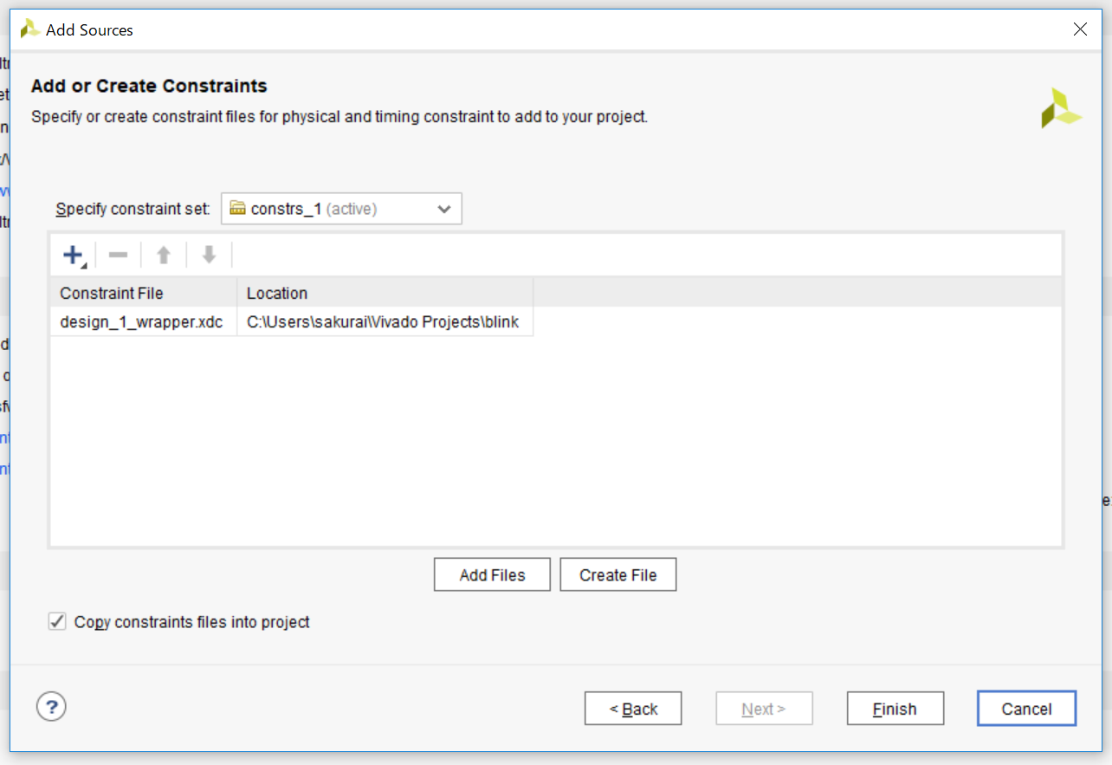Image resolution: width=1112 pixels, height=765 pixels.
Task: Click Finish to complete the wizard
Action: [x=895, y=709]
